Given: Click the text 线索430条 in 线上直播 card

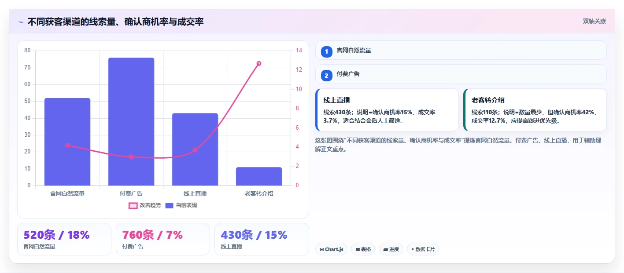Looking at the screenshot, I should pyautogui.click(x=338, y=112).
